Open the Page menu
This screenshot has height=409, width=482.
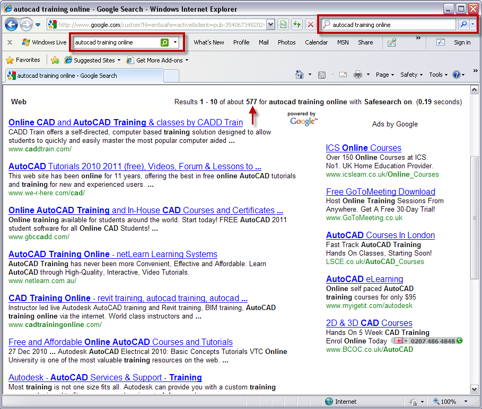(385, 75)
